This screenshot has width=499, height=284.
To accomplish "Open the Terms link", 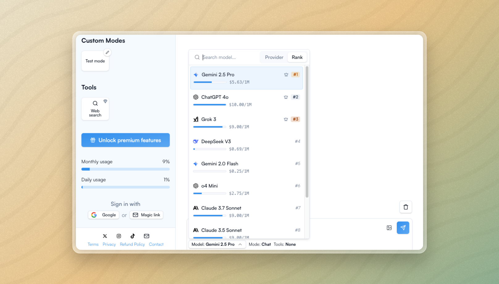I will click(x=93, y=244).
